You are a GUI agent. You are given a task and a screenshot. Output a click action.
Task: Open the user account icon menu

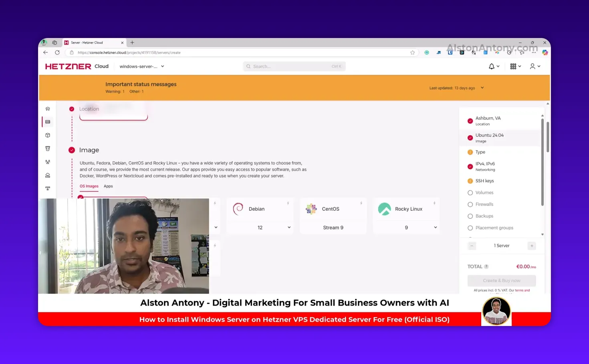(533, 66)
